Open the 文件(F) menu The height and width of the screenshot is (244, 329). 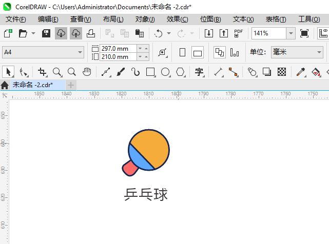click(16, 19)
